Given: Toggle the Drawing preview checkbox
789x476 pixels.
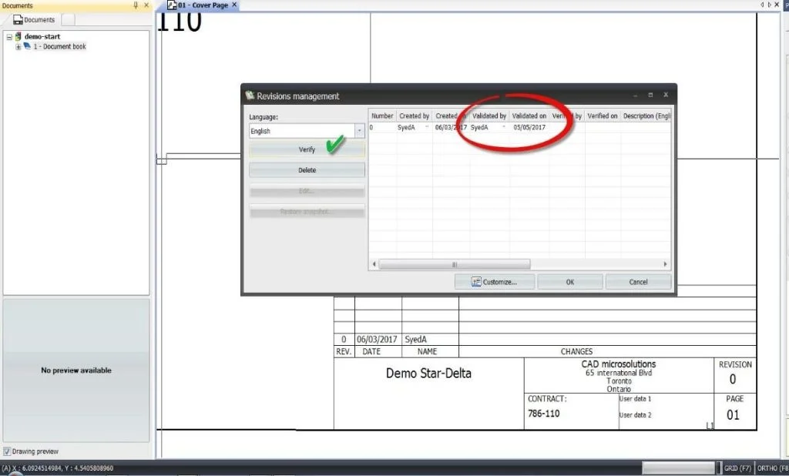Looking at the screenshot, I should pos(7,451).
